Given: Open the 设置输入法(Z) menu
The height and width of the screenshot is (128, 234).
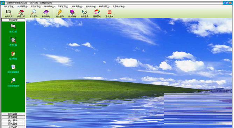Looking at the screenshot, I should pos(119,6).
